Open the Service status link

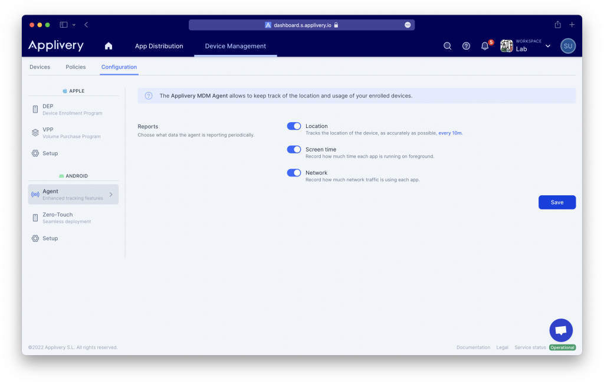530,347
